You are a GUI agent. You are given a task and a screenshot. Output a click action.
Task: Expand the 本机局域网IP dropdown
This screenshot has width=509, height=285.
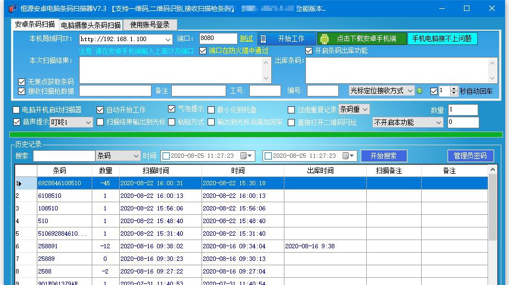tap(168, 39)
